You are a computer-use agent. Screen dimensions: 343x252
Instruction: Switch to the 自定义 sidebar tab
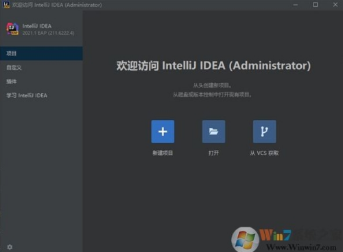[x=41, y=68]
